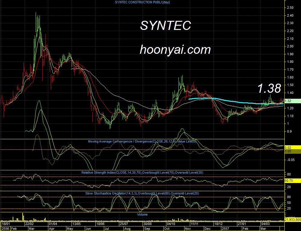
Task: Click the 2.30 price axis value
Action: click(290, 23)
